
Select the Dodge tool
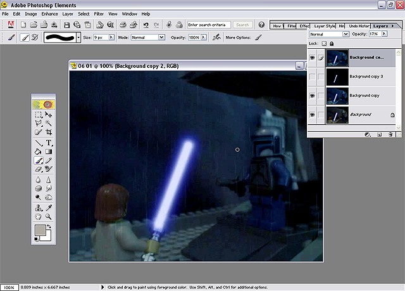(39, 197)
